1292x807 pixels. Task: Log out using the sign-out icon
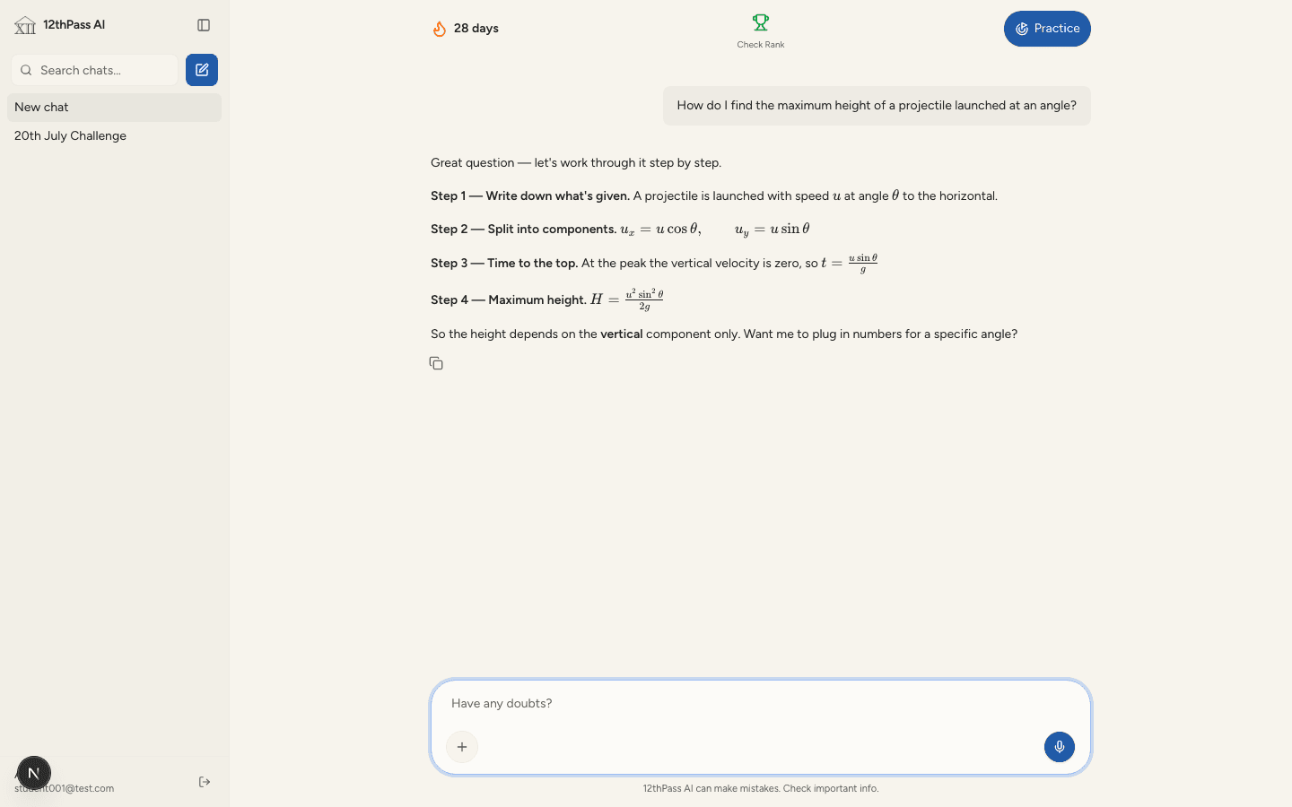click(x=205, y=782)
